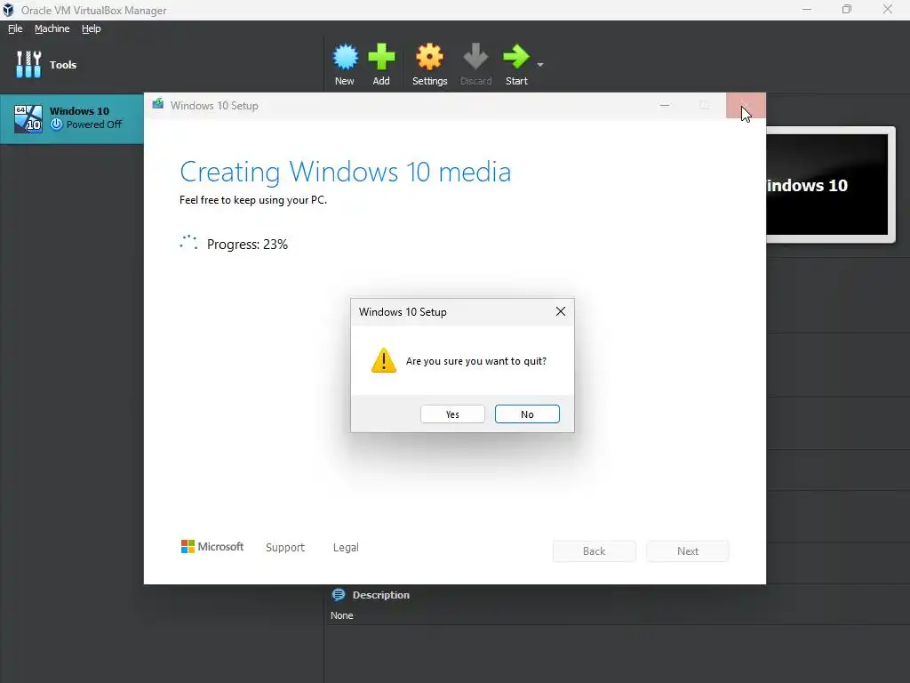Click 'Feel free to keep using your PC.' text
910x683 pixels.
point(253,200)
